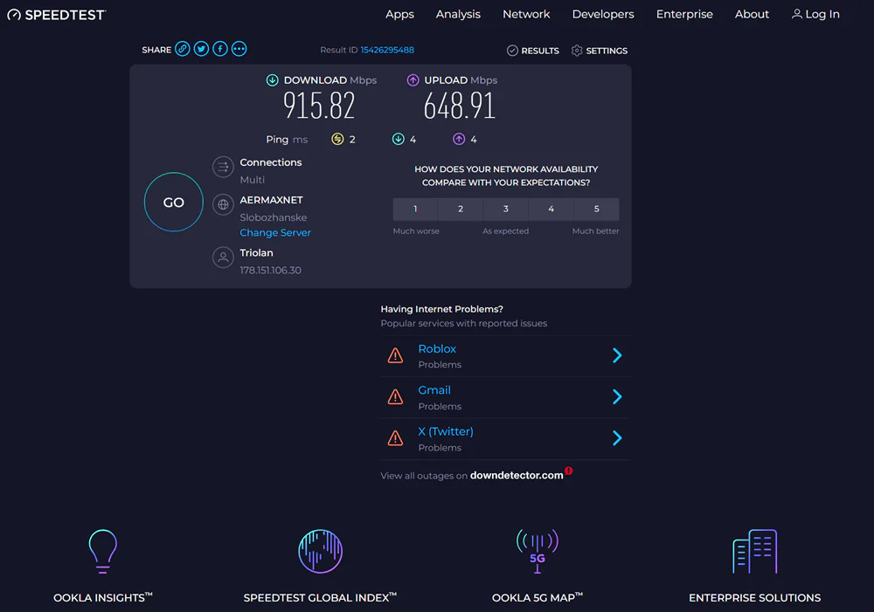Screen dimensions: 874x612
Task: Open the Roblox link
Action: tap(437, 348)
